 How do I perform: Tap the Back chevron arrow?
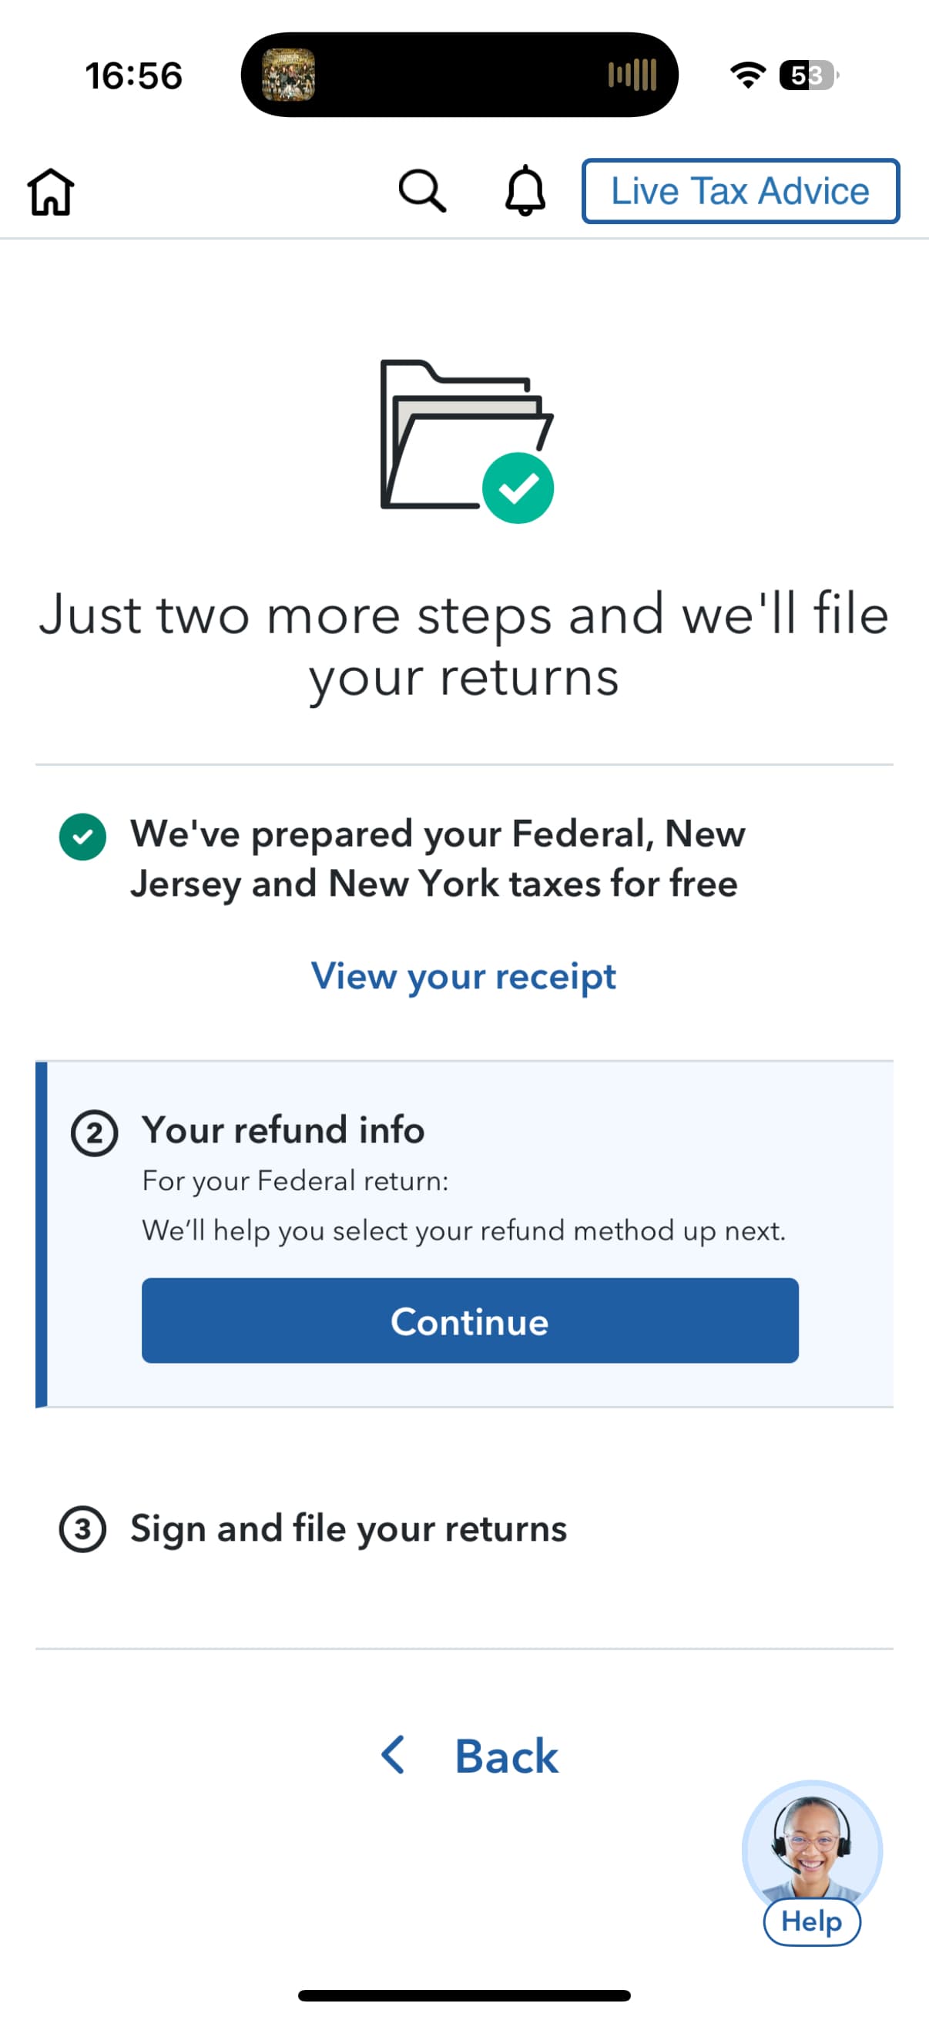[394, 1755]
